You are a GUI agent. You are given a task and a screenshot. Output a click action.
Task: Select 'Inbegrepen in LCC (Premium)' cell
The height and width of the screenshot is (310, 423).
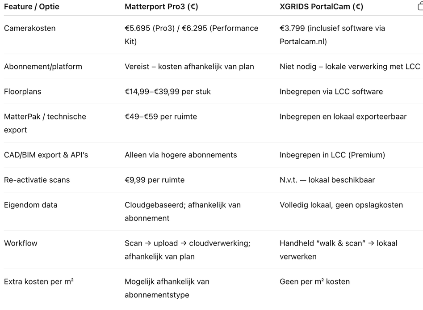332,155
